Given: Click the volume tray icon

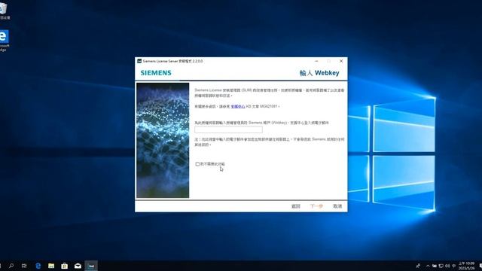Looking at the screenshot, I should [x=447, y=266].
